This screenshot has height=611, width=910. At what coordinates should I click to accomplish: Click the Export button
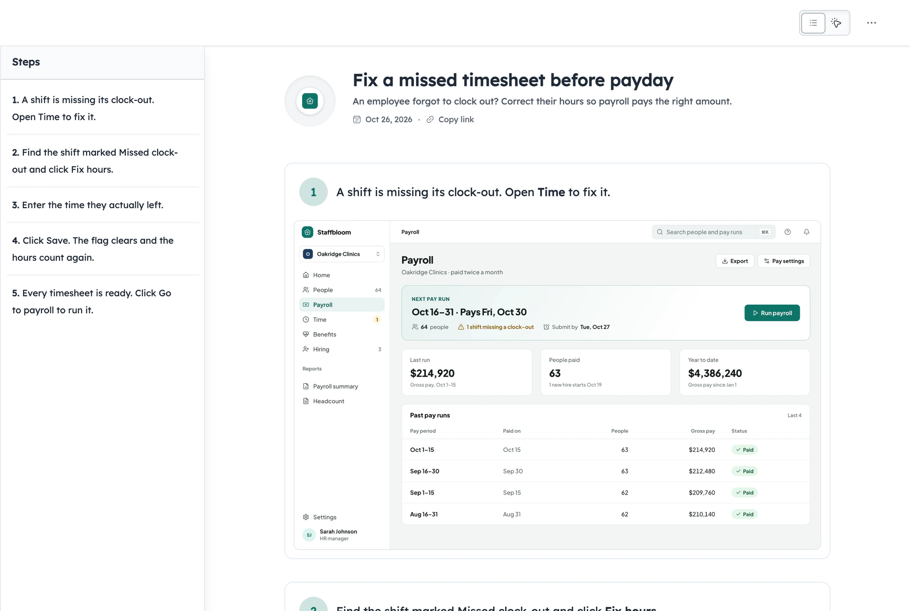point(735,261)
